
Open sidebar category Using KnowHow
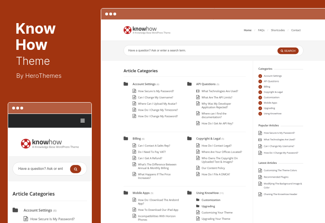272,114
